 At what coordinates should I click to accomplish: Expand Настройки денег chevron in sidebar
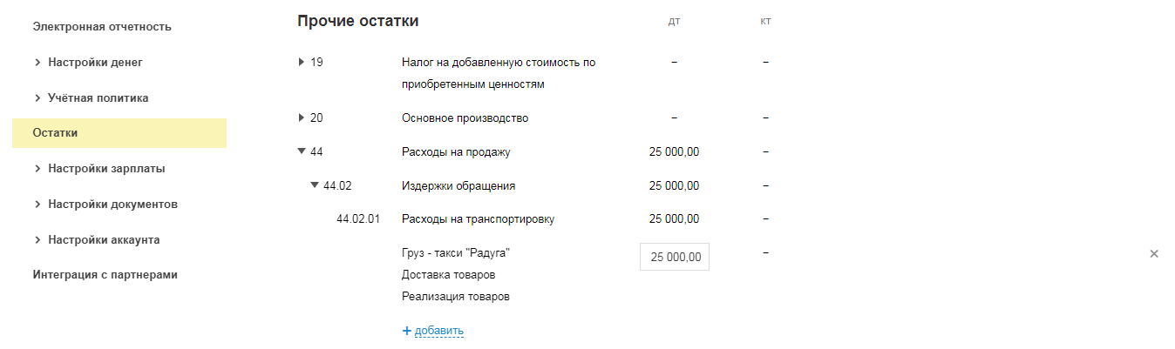(37, 63)
